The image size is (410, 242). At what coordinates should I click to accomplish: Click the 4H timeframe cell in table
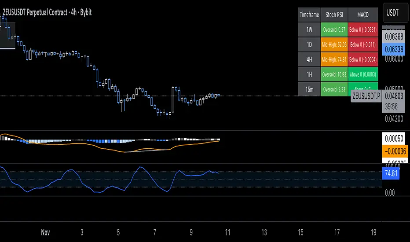coord(309,59)
